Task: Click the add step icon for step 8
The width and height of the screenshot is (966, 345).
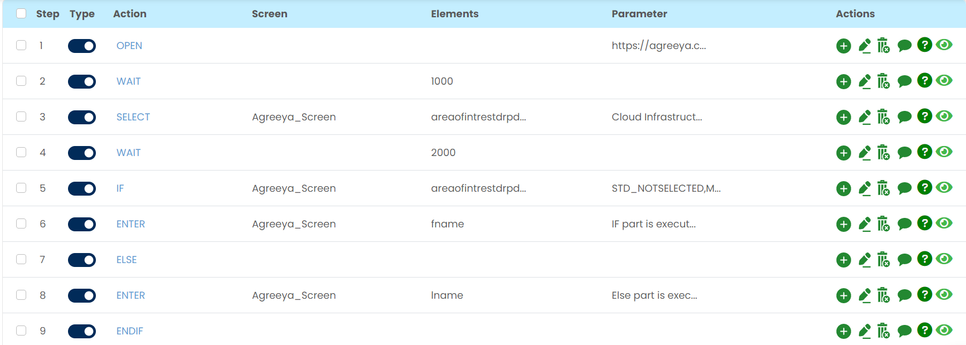Action: click(x=843, y=295)
